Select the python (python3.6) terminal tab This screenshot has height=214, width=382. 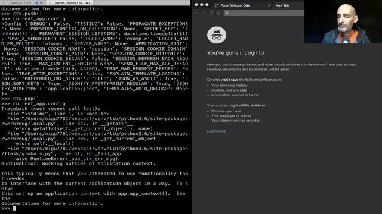tap(68, 2)
